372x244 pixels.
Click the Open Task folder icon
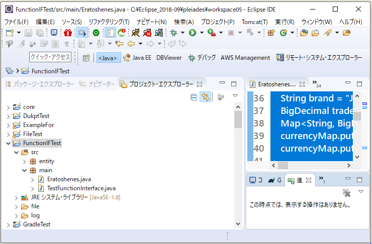315,33
